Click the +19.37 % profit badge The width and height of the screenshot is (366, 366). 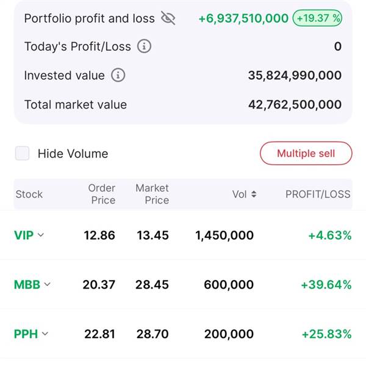click(317, 18)
